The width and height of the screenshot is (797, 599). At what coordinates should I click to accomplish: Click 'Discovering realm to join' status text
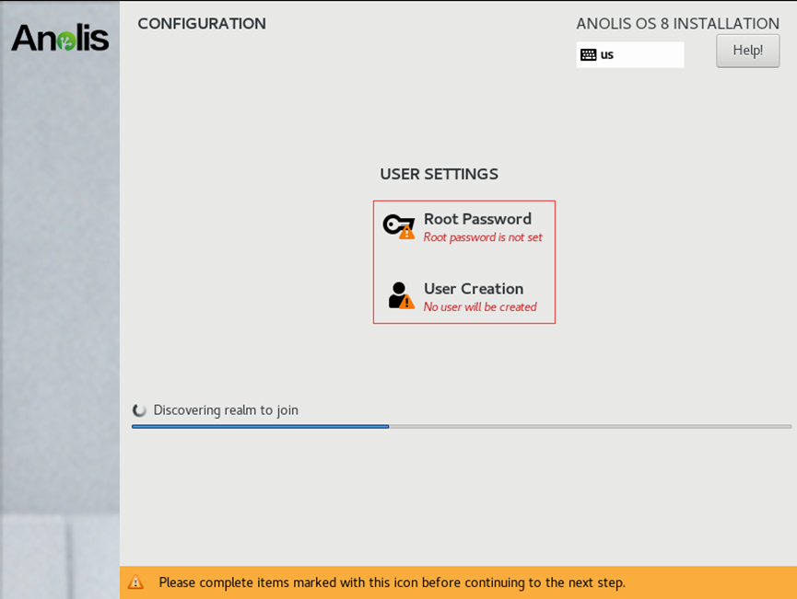pos(226,410)
